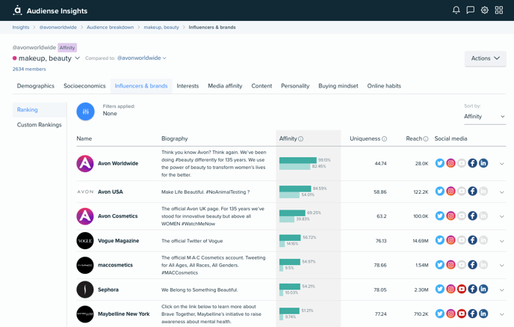Switch to the Socioeconomics tab
This screenshot has width=514, height=327.
(84, 86)
